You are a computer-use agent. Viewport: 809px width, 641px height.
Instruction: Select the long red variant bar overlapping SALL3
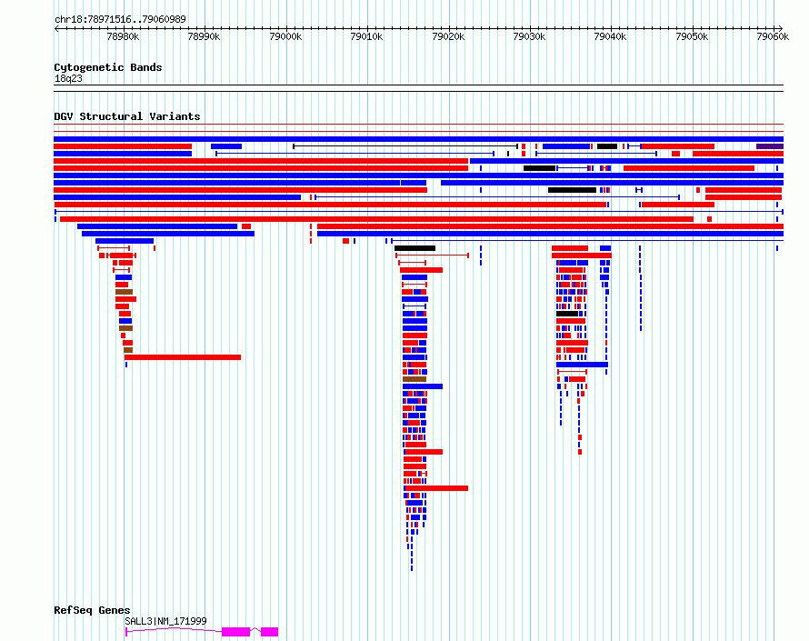click(183, 357)
